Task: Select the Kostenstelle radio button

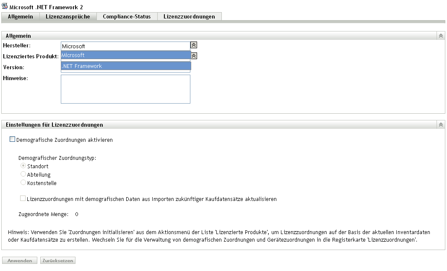Action: pyautogui.click(x=23, y=182)
